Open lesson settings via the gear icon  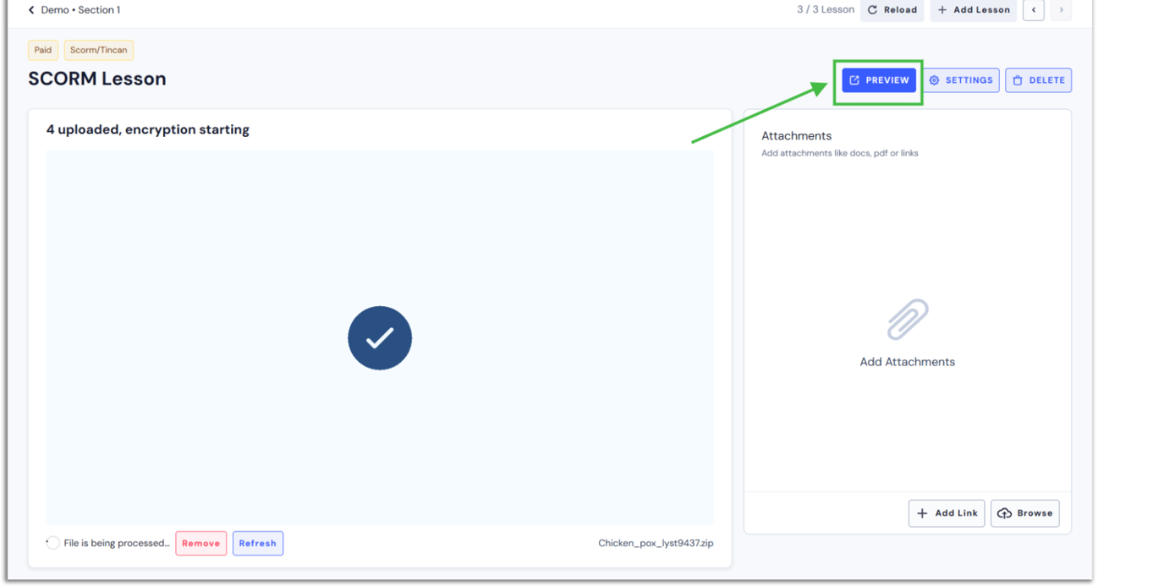[934, 79]
